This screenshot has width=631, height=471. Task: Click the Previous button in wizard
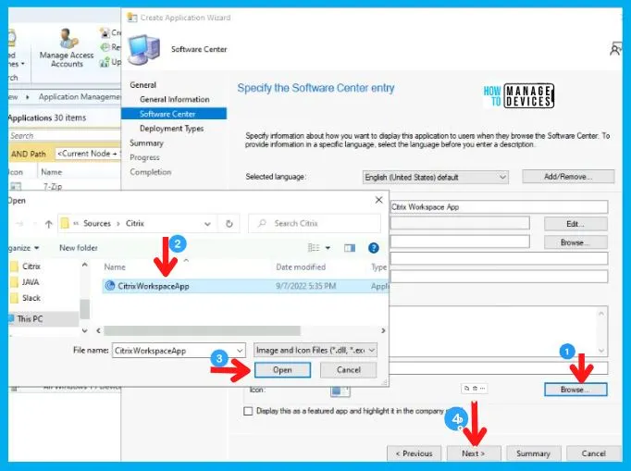point(414,453)
